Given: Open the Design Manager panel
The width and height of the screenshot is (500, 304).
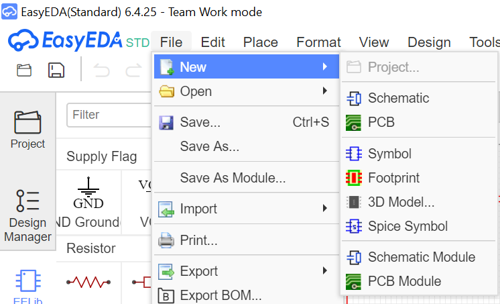Looking at the screenshot, I should pyautogui.click(x=27, y=215).
